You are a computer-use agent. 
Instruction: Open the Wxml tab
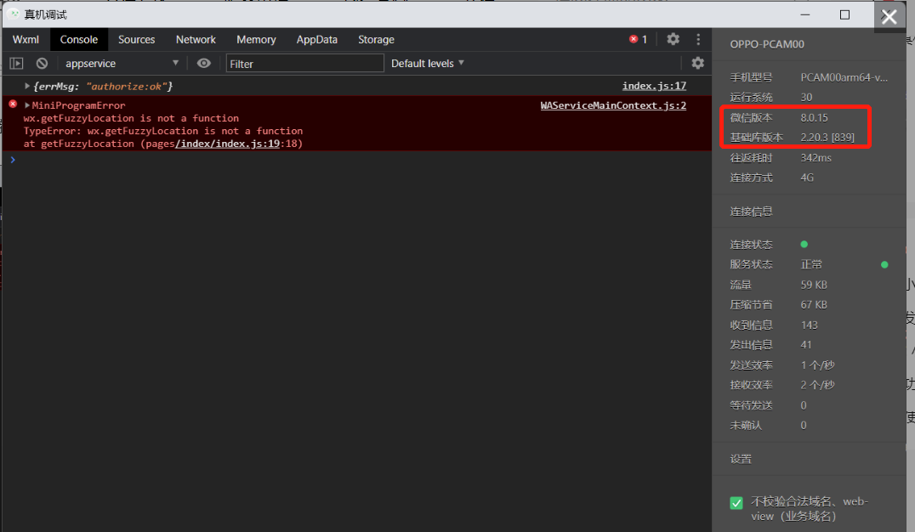tap(26, 40)
